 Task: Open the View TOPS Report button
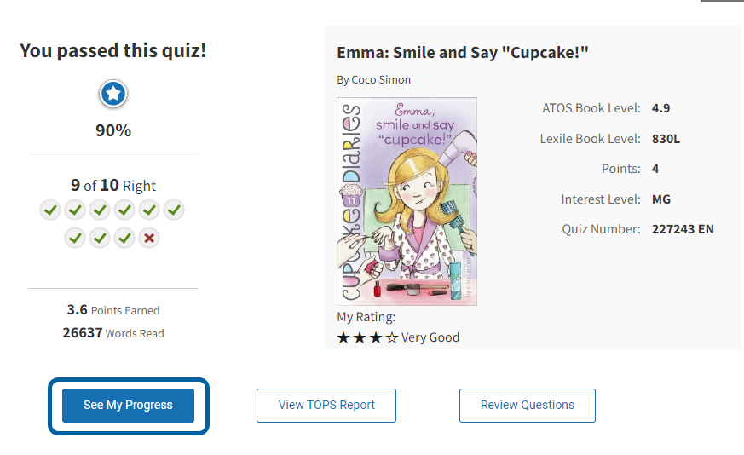pos(326,406)
